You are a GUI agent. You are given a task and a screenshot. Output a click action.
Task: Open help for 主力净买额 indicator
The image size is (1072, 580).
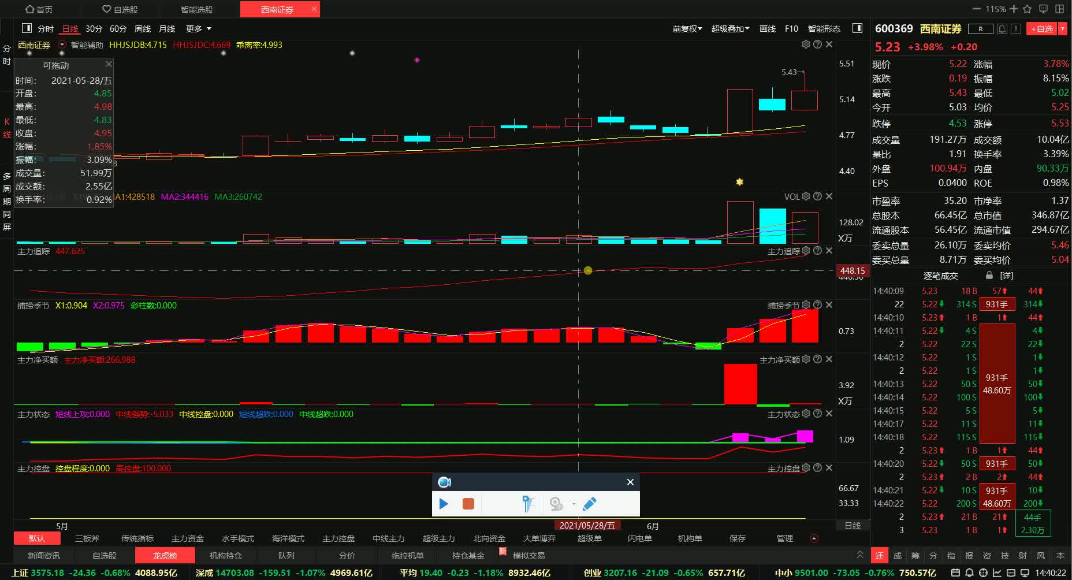[817, 359]
